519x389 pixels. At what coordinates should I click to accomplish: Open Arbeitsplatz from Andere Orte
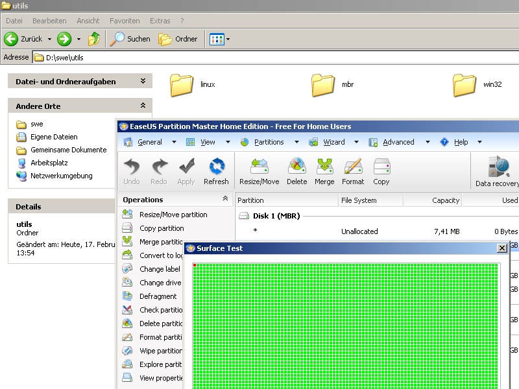pyautogui.click(x=42, y=163)
